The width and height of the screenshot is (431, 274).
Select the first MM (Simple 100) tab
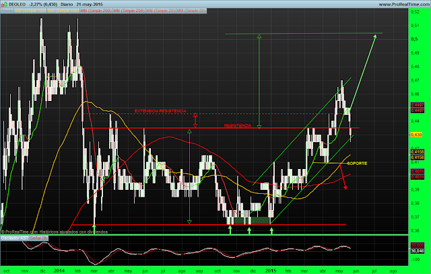coord(30,11)
